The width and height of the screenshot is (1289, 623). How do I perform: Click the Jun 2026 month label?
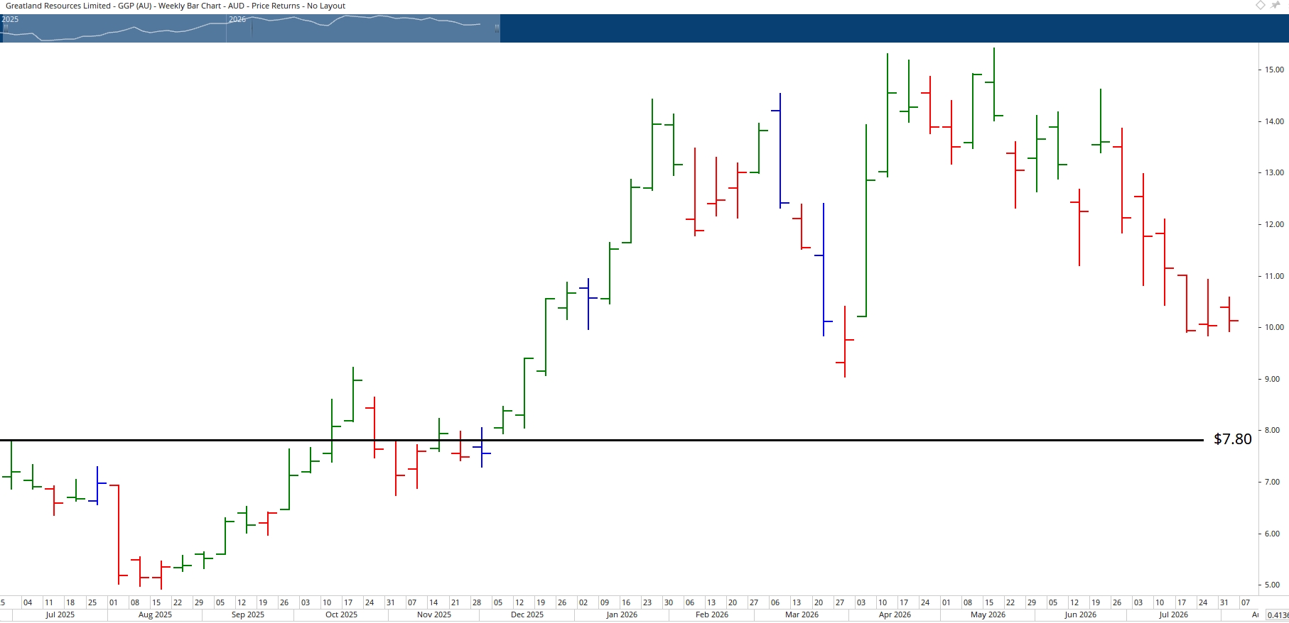coord(1080,614)
